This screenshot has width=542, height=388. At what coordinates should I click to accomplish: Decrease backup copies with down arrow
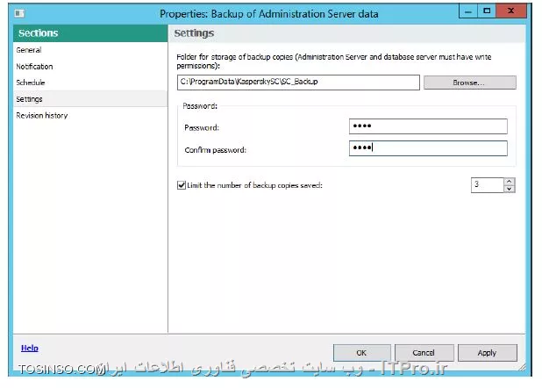[510, 189]
